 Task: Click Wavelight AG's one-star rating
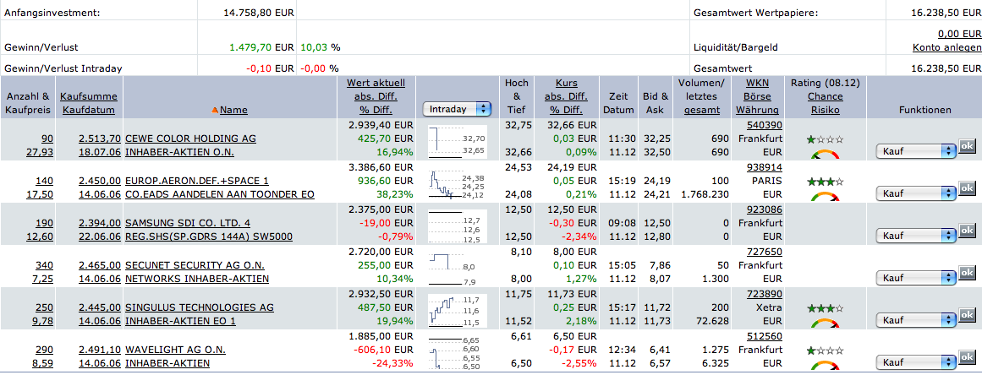[x=823, y=350]
